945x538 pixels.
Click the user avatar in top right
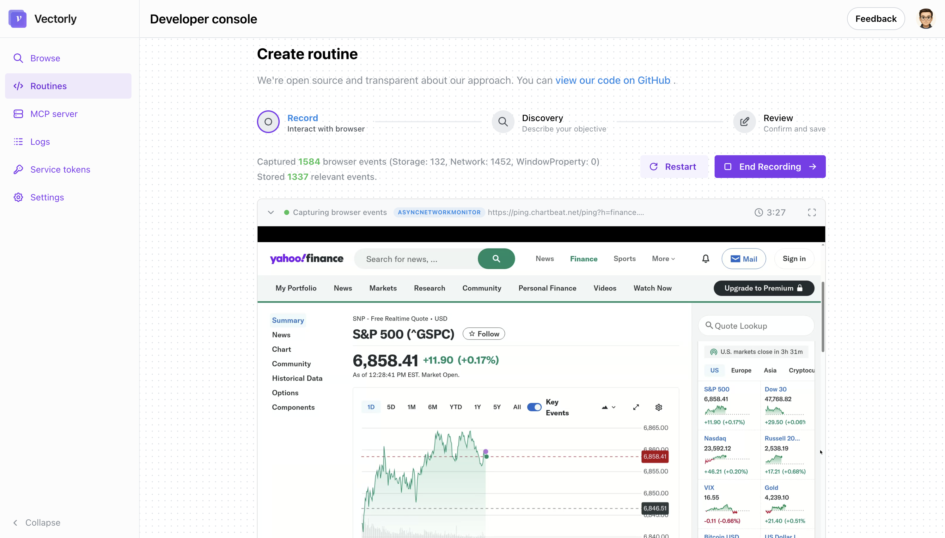[925, 18]
